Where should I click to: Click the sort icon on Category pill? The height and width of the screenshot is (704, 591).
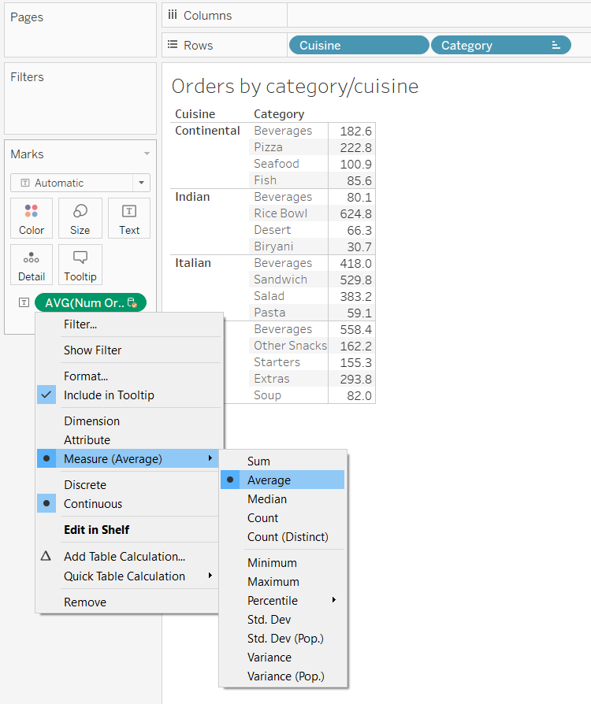556,46
